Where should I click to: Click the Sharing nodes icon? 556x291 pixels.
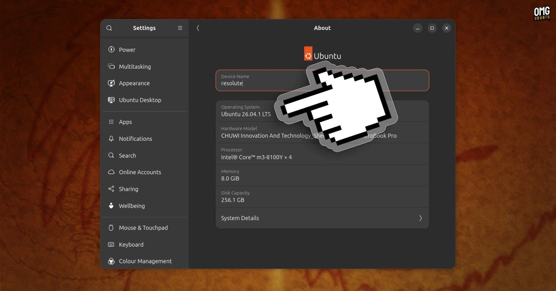111,189
